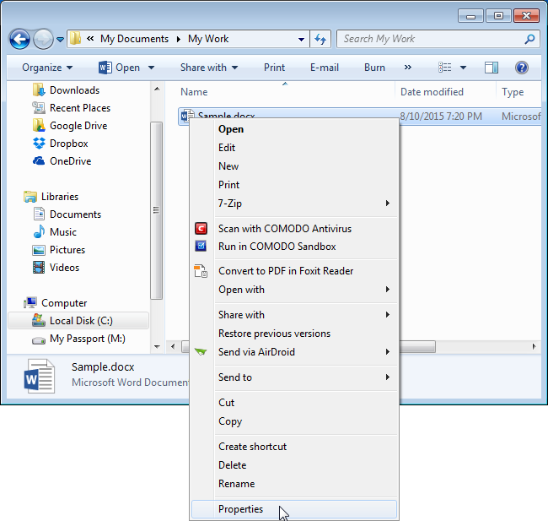Click the Back navigation arrow
The width and height of the screenshot is (548, 521).
click(19, 39)
